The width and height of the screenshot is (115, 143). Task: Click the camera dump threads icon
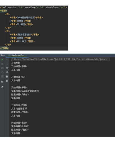[2, 68]
